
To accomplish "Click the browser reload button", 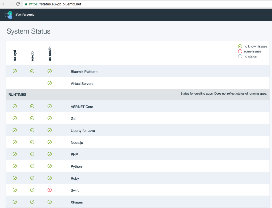I will click(18, 4).
